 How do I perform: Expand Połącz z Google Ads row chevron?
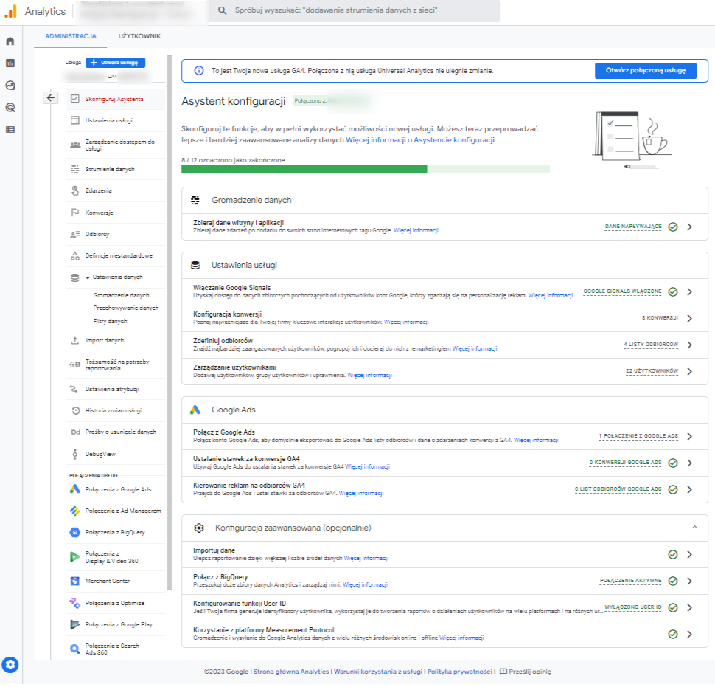tap(689, 436)
